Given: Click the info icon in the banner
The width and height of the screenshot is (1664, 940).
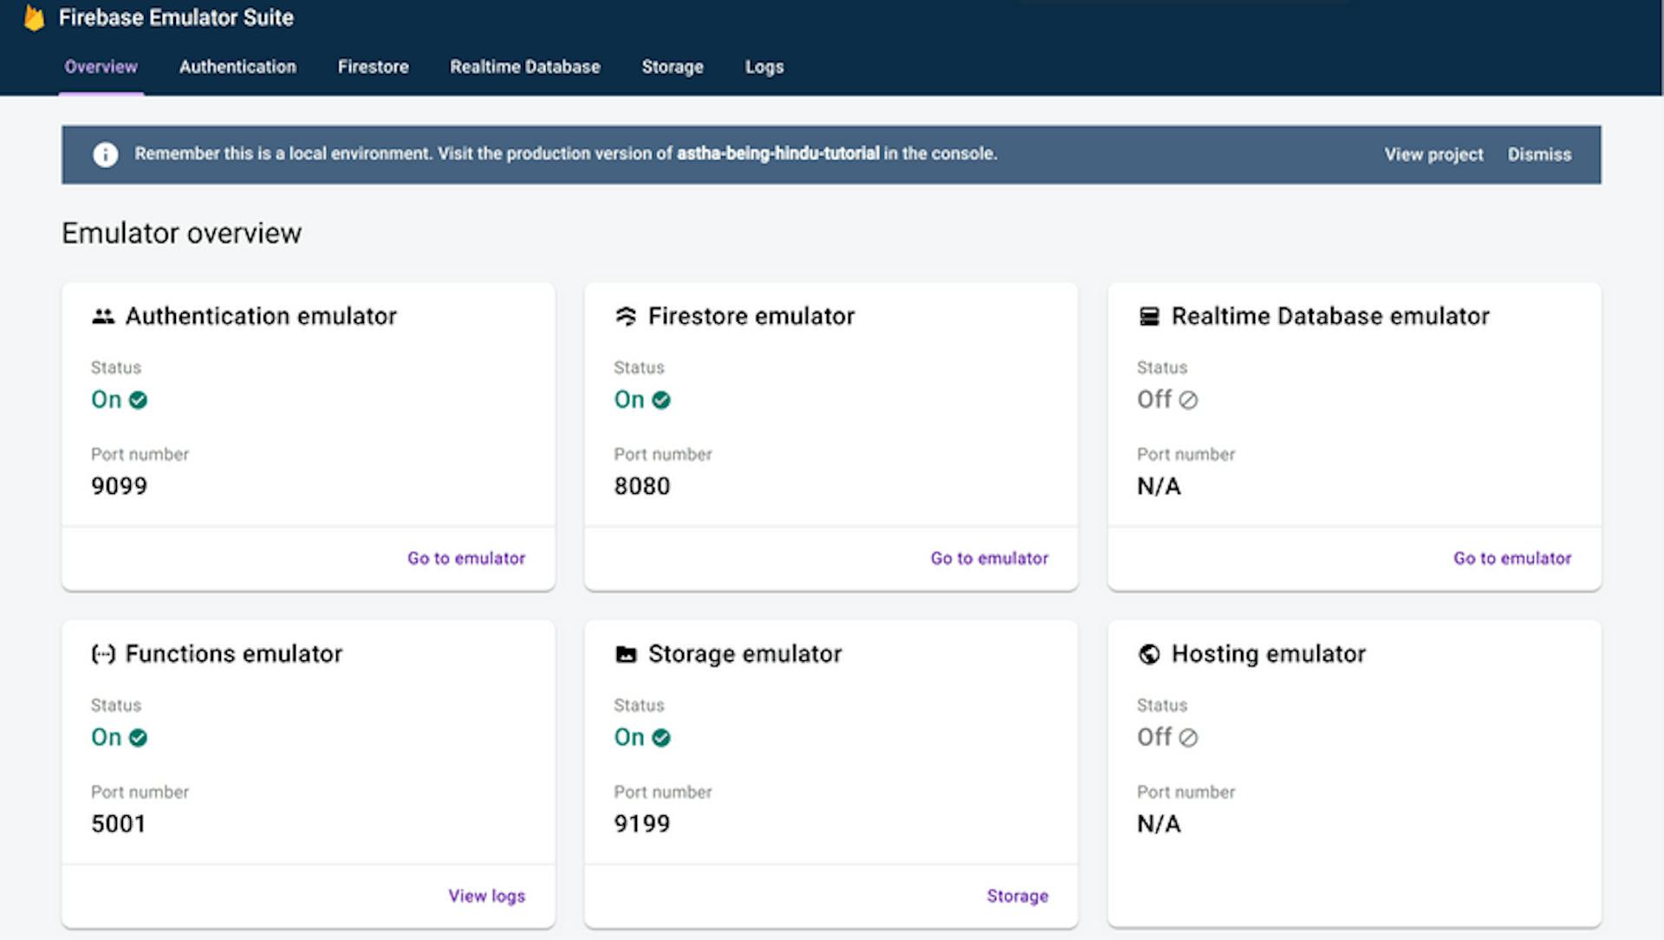Looking at the screenshot, I should tap(105, 154).
